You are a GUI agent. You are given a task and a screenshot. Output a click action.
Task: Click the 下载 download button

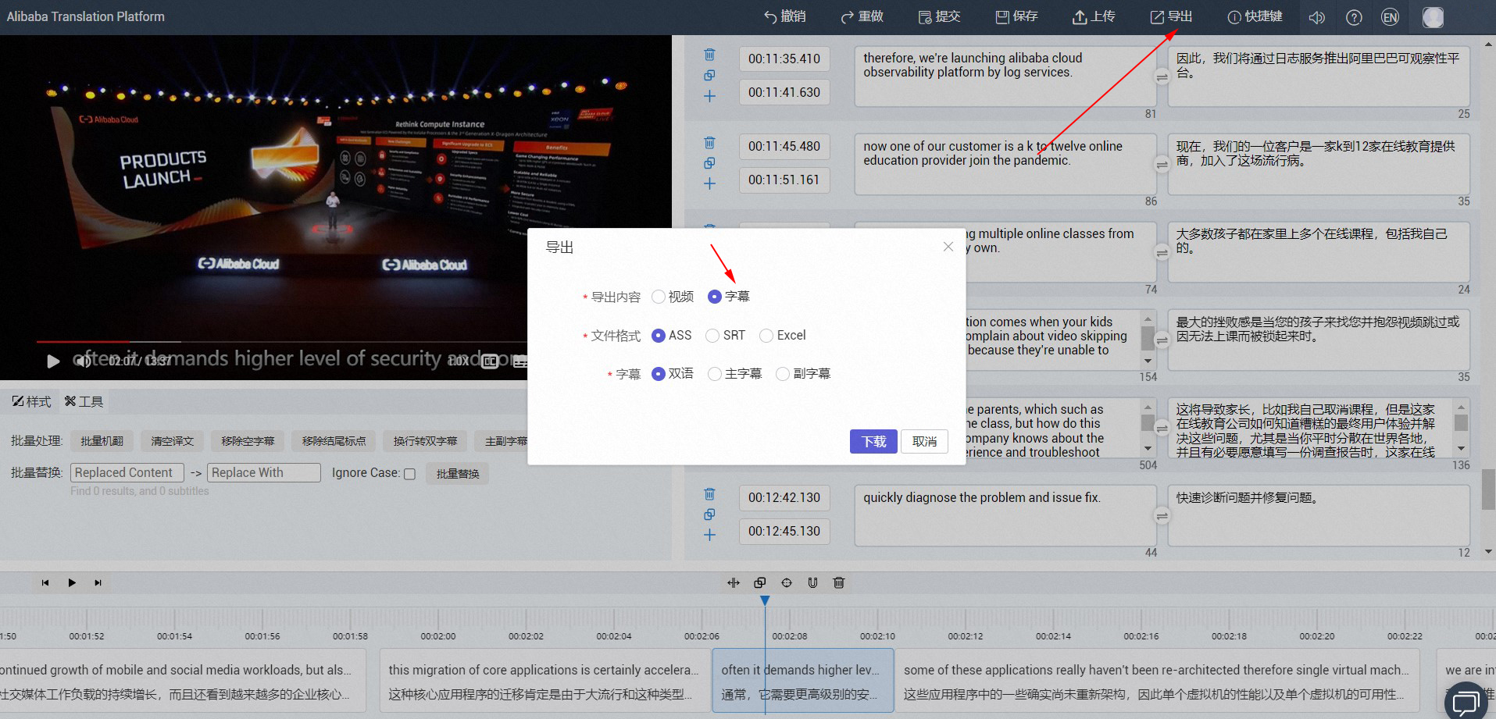click(x=873, y=441)
